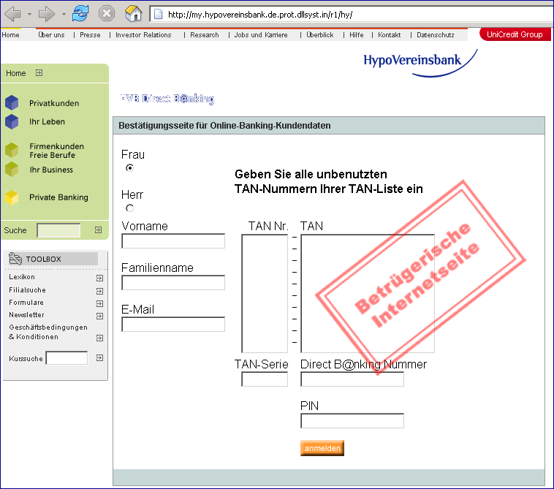The width and height of the screenshot is (554, 489).
Task: Click arrow icon beside Geschäftsbedingungen & Konditionen
Action: (x=99, y=338)
